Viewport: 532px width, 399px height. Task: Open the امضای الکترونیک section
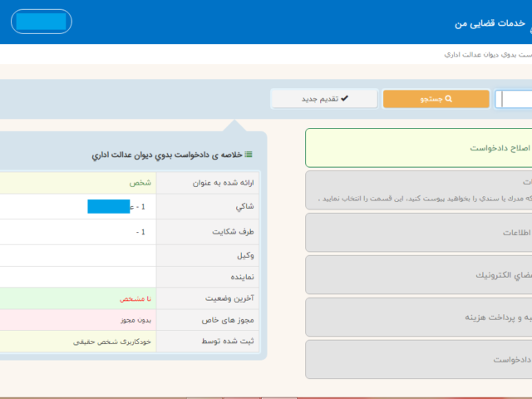[x=418, y=274]
